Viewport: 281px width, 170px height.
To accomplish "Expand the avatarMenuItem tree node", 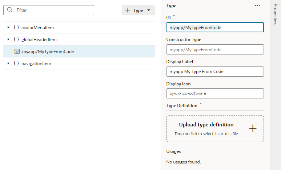I will click(x=8, y=27).
